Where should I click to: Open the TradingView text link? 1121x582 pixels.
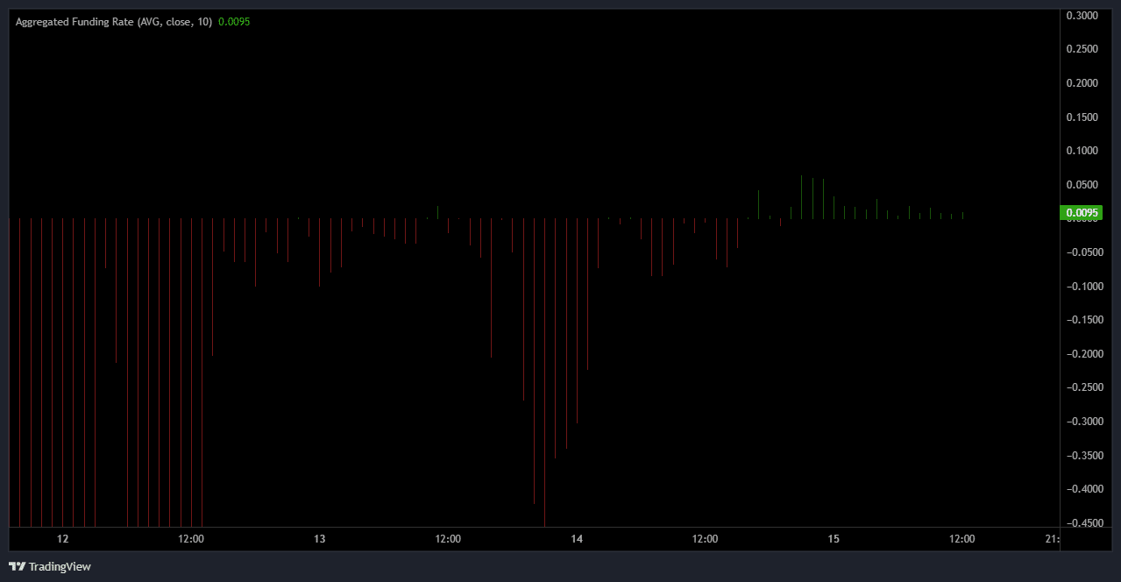[60, 566]
